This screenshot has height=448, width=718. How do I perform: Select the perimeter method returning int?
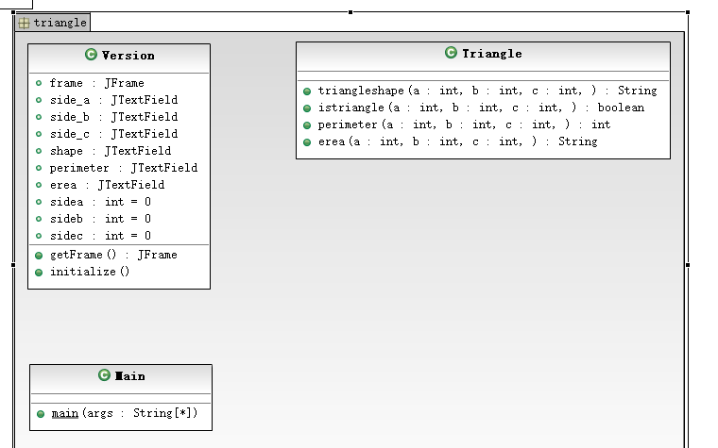tap(464, 124)
